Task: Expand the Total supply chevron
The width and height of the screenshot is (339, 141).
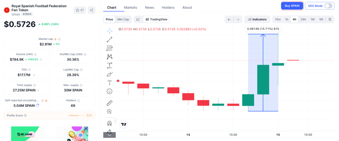Action: tap(38, 90)
